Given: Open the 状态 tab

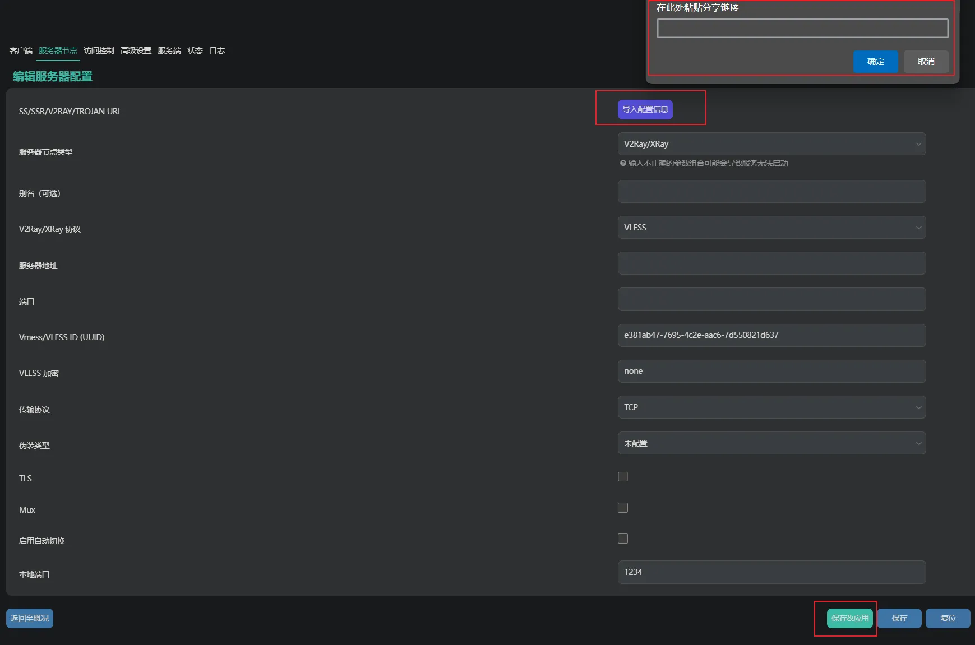Looking at the screenshot, I should point(195,50).
